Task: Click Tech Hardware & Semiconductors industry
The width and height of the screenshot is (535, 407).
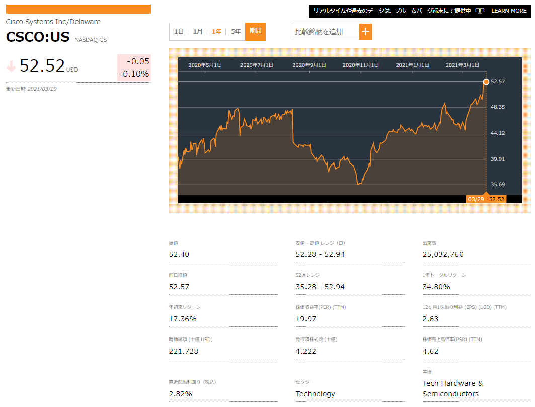Action: (453, 388)
